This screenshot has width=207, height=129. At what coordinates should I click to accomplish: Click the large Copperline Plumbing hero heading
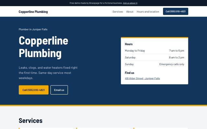(x=43, y=47)
